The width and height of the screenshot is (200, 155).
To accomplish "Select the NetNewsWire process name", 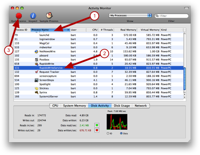I will 47,52.
